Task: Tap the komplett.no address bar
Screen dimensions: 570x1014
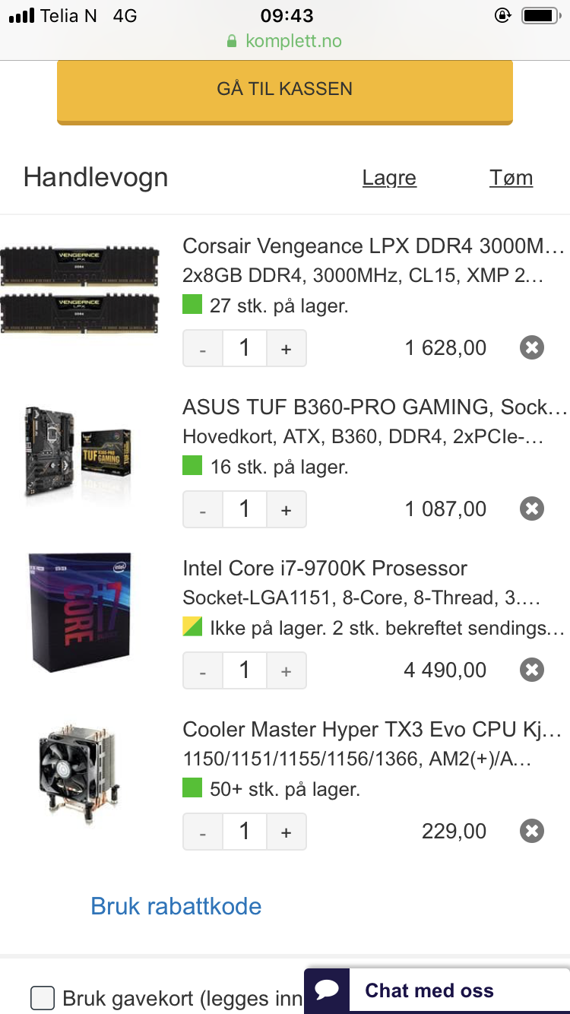Action: point(285,41)
